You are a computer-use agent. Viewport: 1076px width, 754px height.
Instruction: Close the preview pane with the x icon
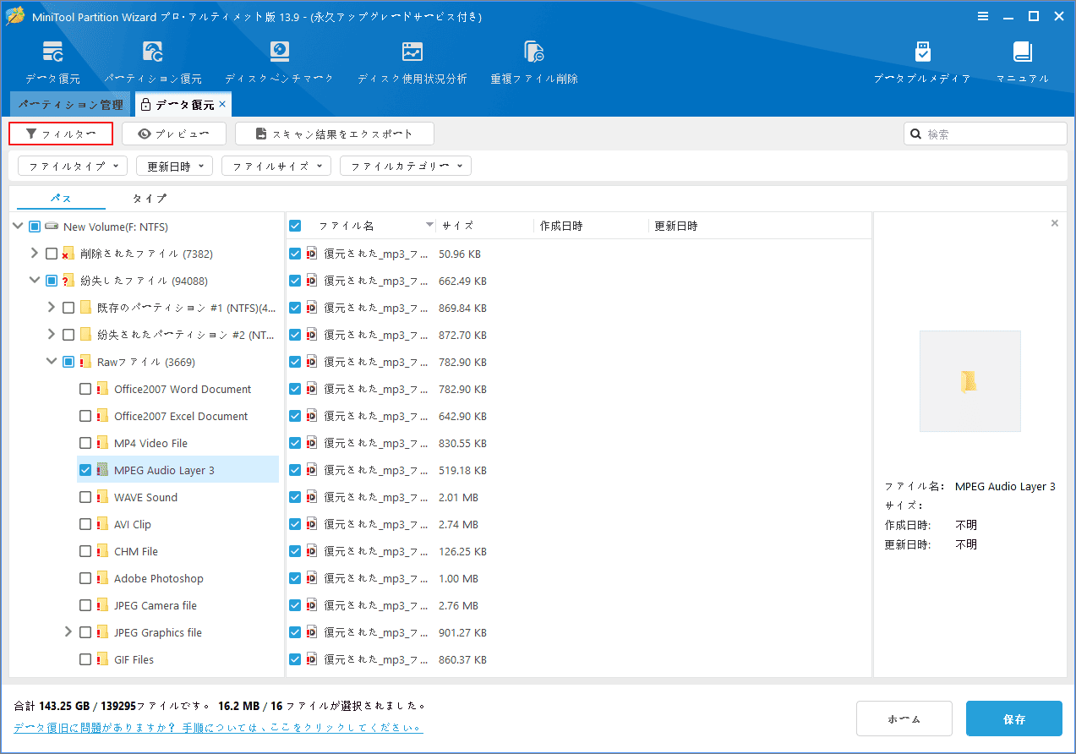[x=1054, y=223]
